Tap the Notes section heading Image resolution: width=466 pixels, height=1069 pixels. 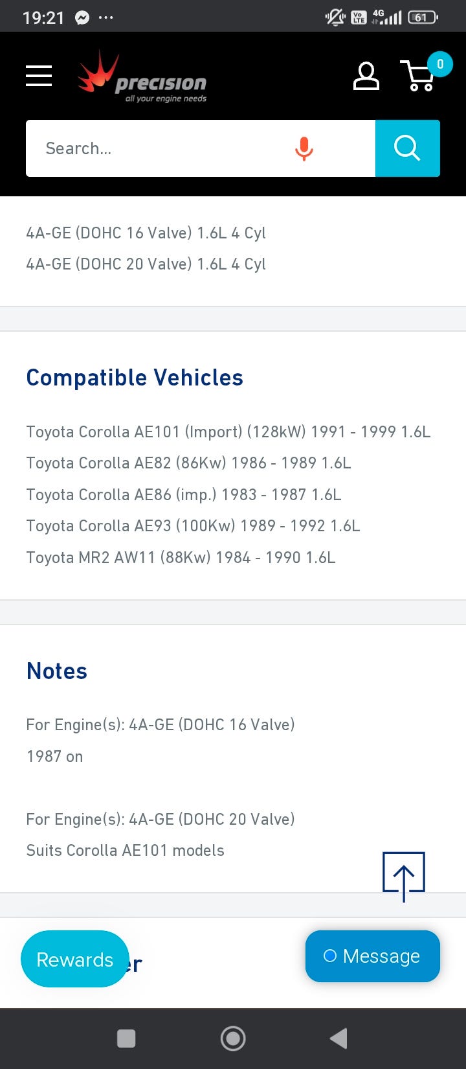[x=57, y=671]
